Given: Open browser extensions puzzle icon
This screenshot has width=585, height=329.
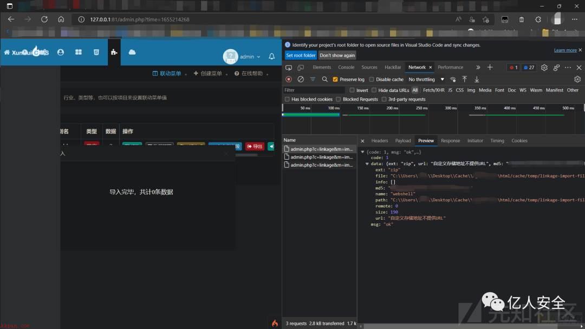Looking at the screenshot, I should (x=538, y=19).
